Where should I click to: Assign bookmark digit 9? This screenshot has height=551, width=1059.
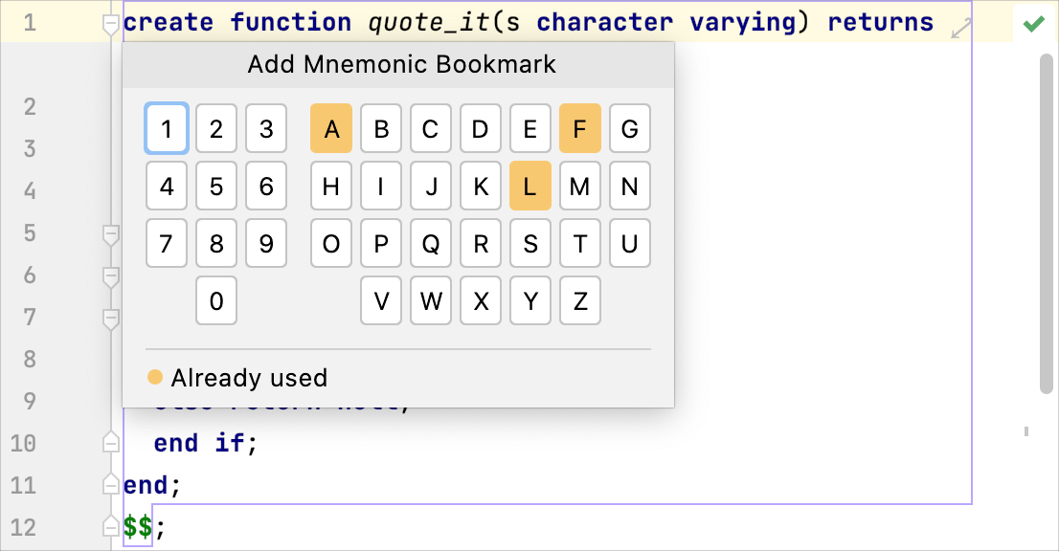266,244
